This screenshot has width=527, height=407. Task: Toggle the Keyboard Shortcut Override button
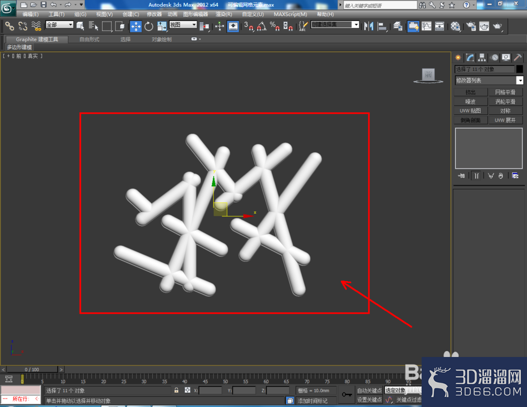pyautogui.click(x=233, y=26)
